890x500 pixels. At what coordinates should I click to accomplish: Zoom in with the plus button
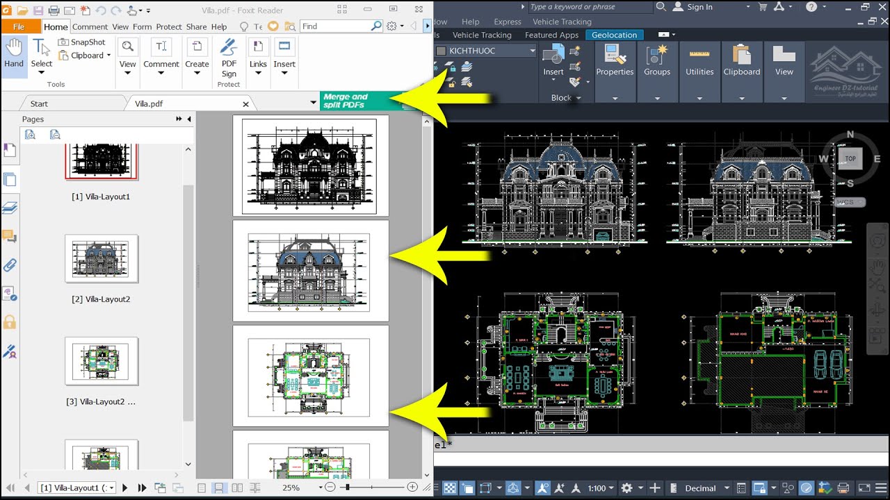pos(412,487)
